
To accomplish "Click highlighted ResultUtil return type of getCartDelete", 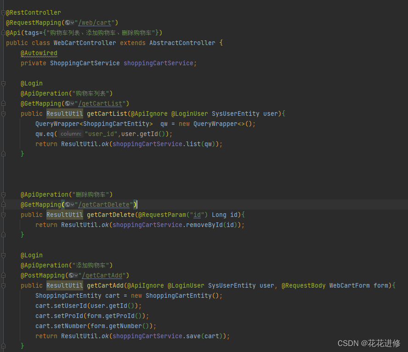I will [65, 215].
